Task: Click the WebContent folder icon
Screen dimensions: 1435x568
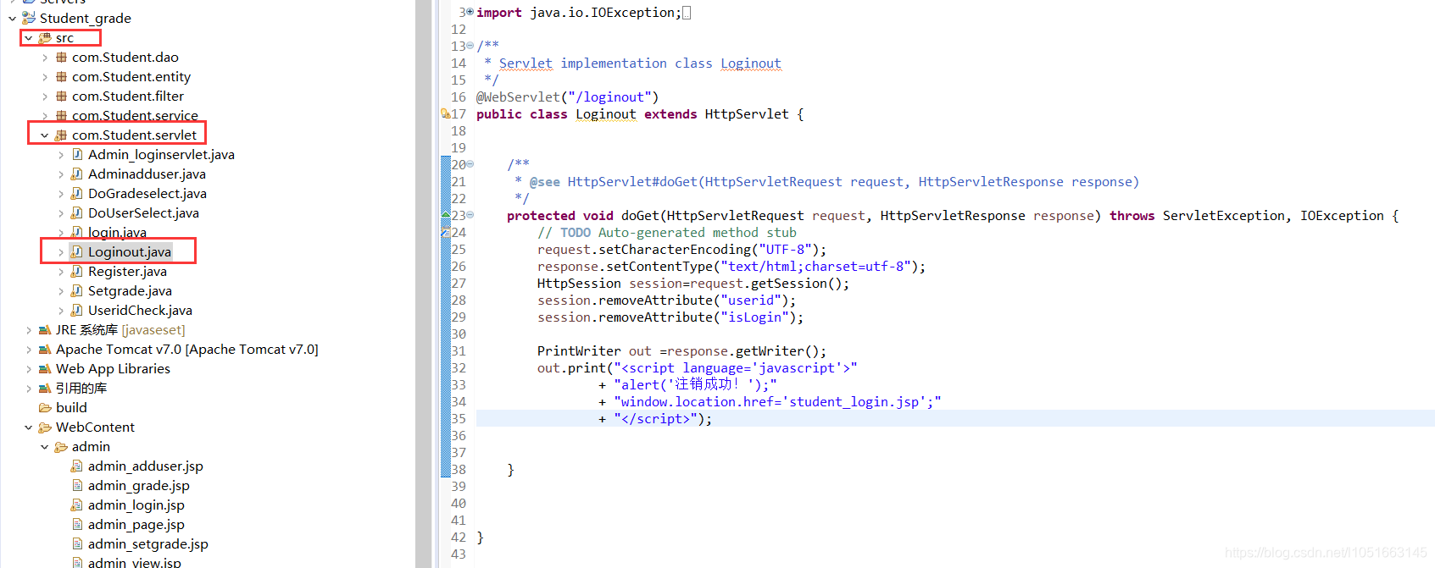Action: click(45, 427)
